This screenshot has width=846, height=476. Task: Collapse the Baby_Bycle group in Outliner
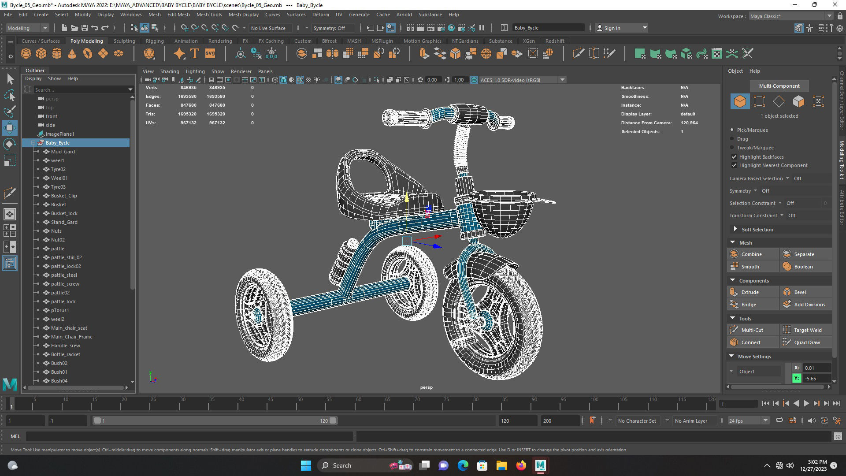[33, 143]
